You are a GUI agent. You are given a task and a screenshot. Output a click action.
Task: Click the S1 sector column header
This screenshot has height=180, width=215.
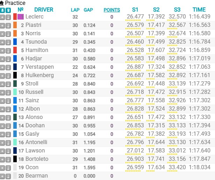coord(135,10)
